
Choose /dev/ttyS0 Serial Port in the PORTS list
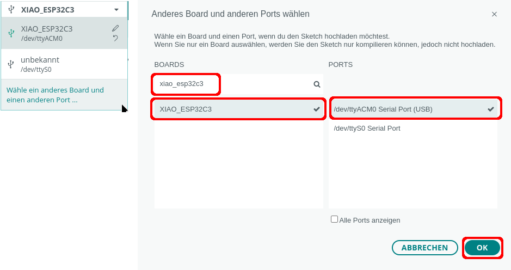(367, 128)
